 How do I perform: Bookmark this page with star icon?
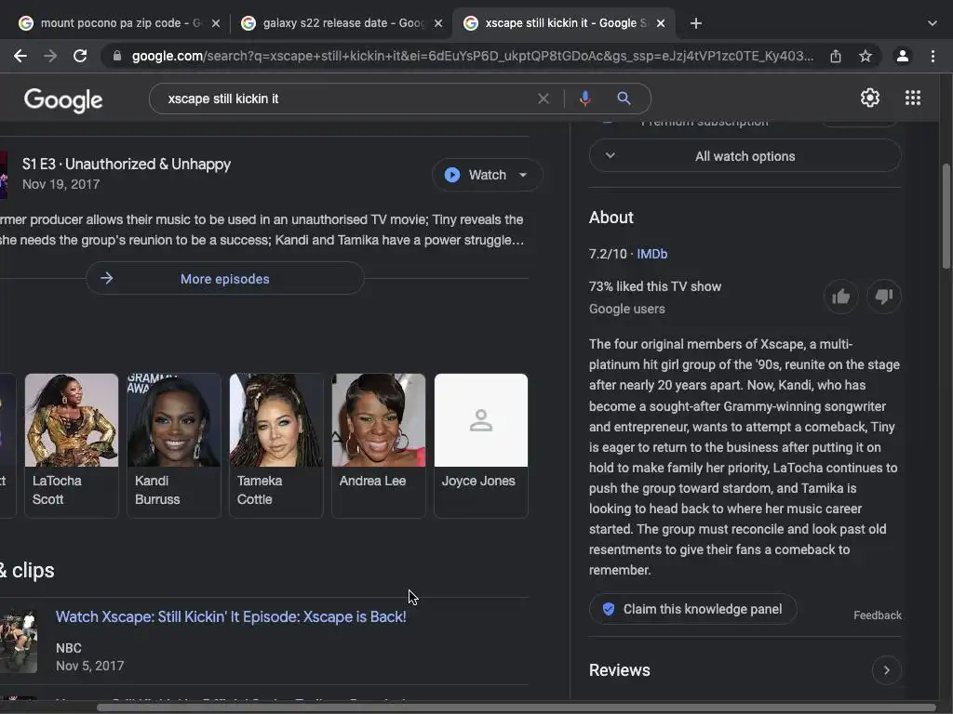866,57
